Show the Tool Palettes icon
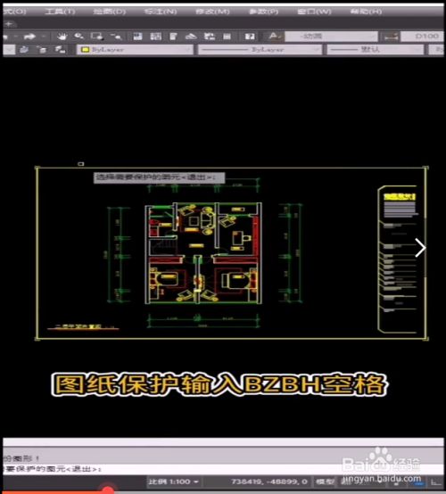Image resolution: width=446 pixels, height=494 pixels. tap(173, 37)
